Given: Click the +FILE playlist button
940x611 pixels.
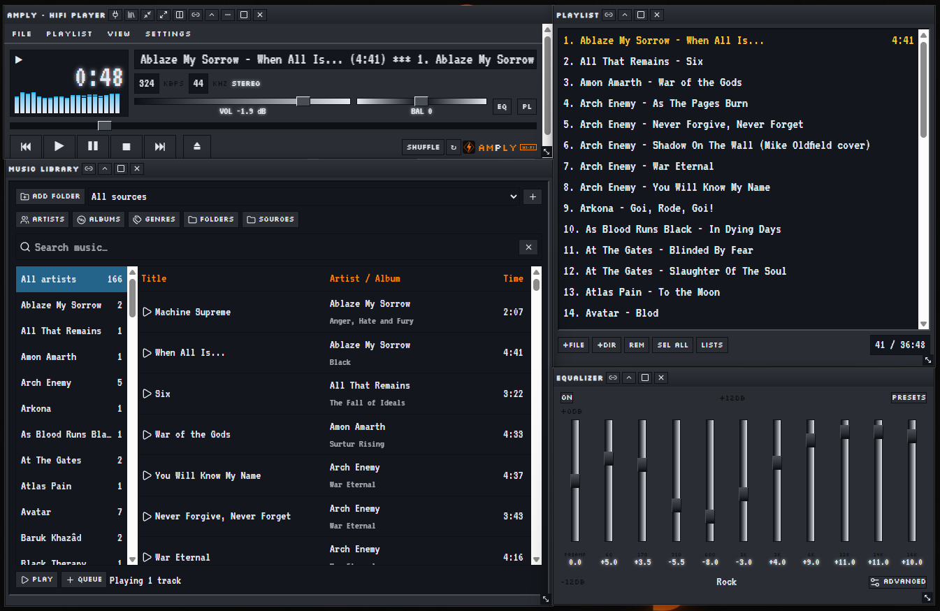Looking at the screenshot, I should coord(574,345).
